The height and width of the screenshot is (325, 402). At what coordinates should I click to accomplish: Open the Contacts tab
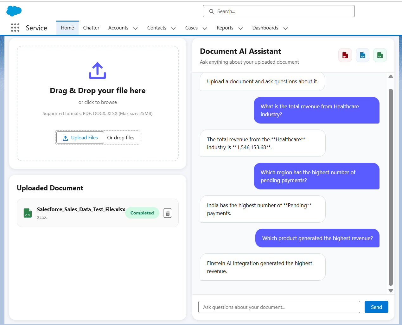(157, 28)
